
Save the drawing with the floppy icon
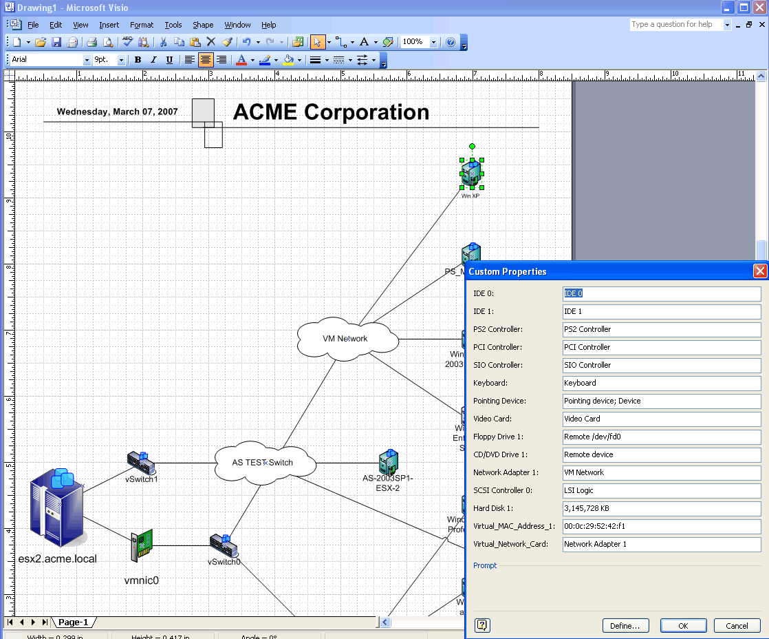(x=56, y=42)
